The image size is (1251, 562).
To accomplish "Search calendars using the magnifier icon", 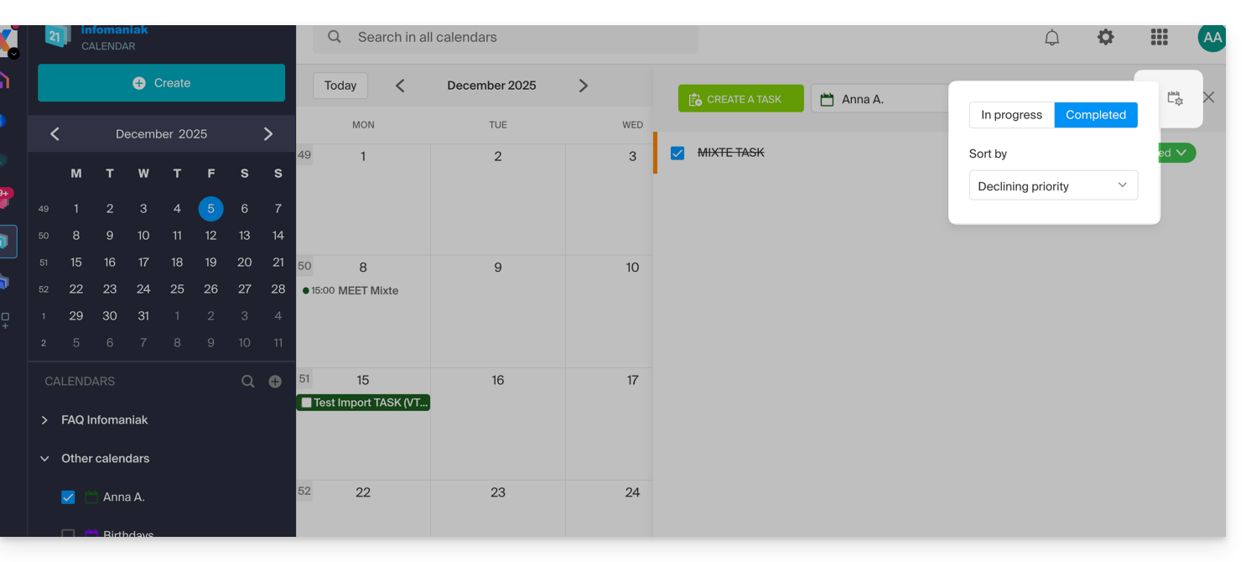I will (247, 382).
